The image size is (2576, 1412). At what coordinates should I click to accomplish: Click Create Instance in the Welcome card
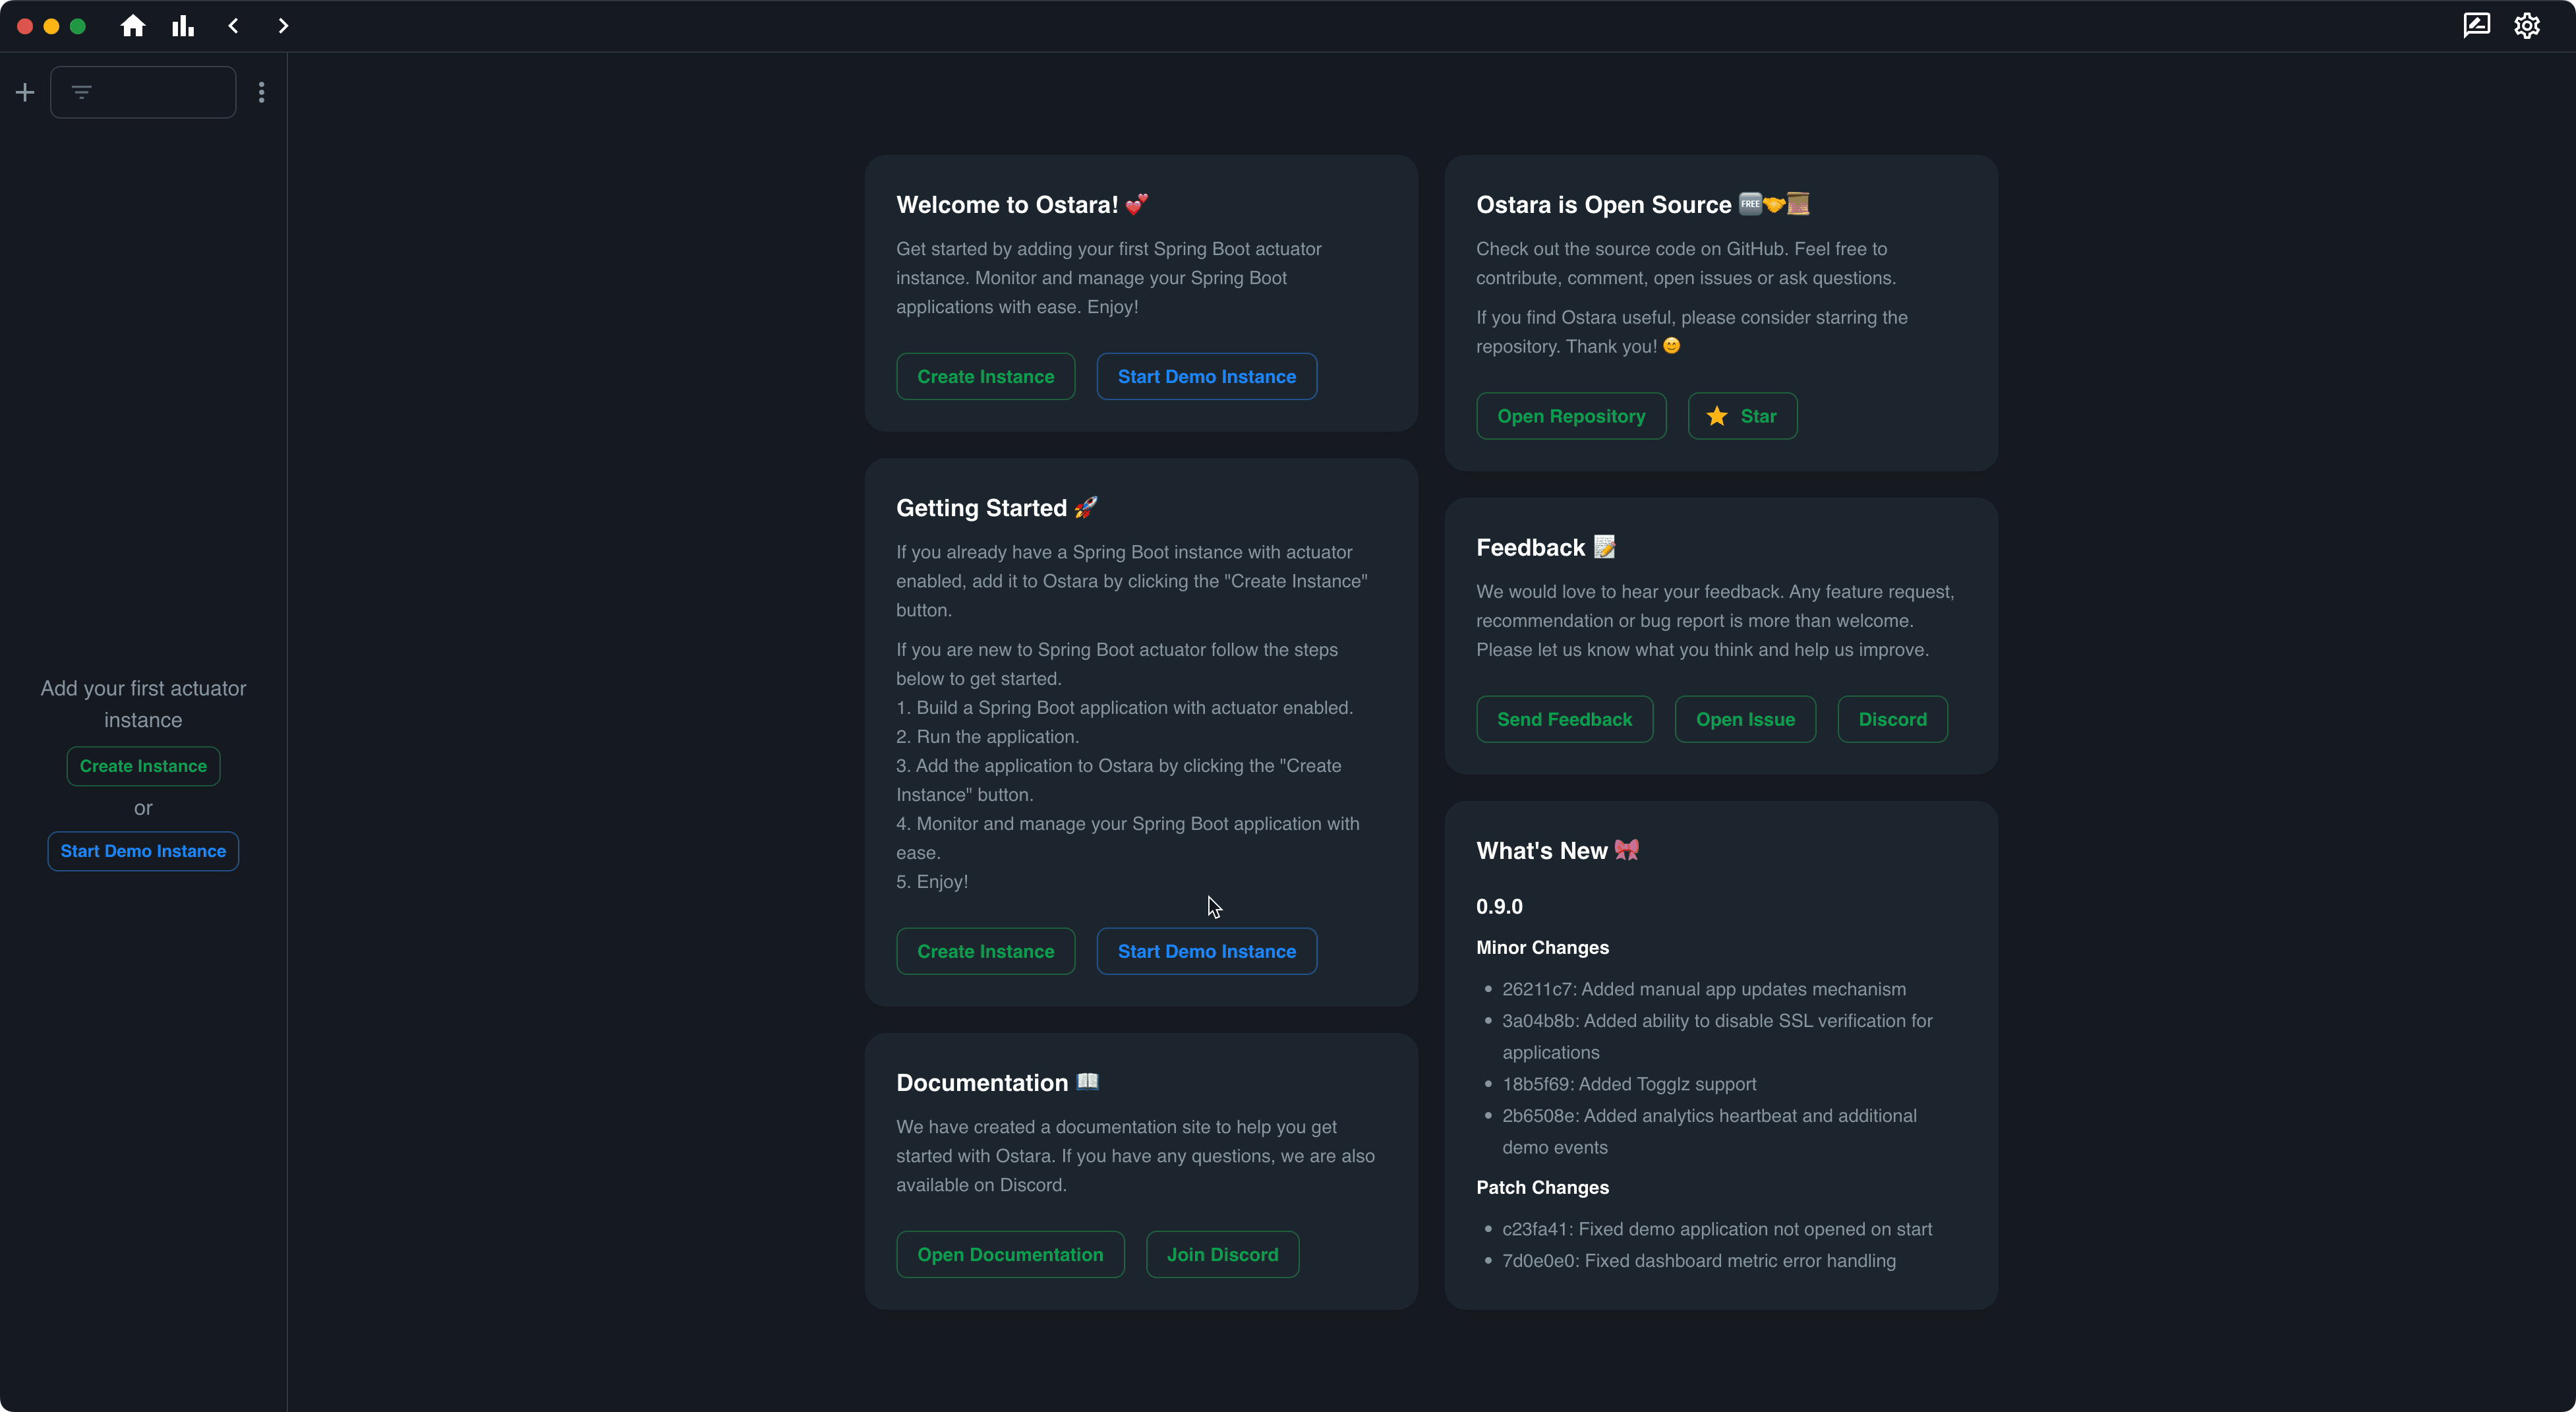[985, 377]
